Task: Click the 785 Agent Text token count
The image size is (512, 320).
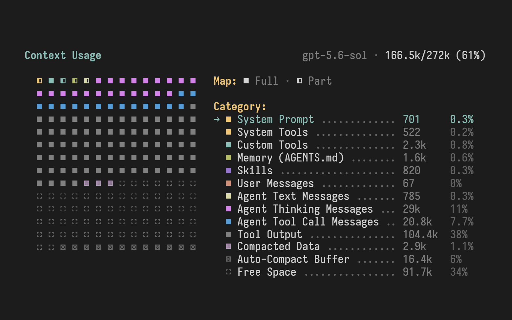Action: coord(412,196)
